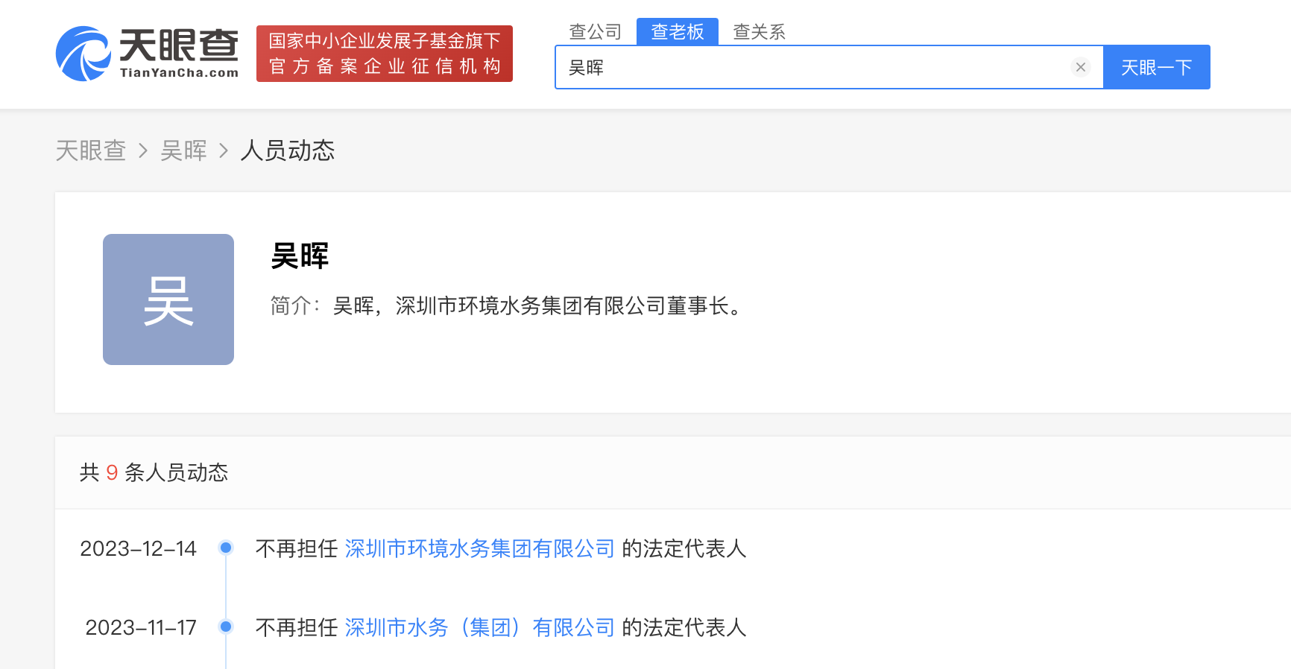
Task: Click the 共 9 条人员动态 count header
Action: click(154, 472)
